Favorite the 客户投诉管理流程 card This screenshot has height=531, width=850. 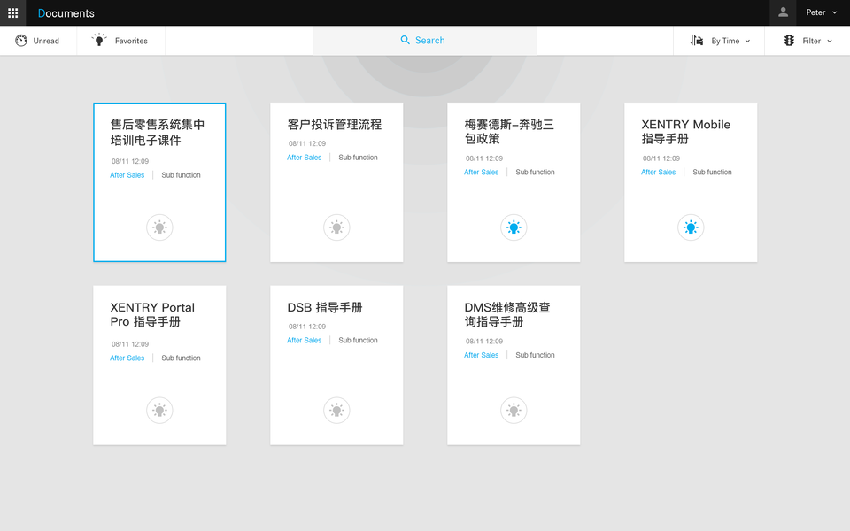point(336,227)
